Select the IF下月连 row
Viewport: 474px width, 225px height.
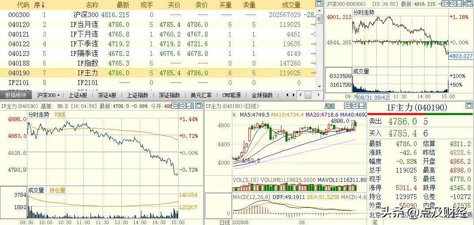click(158, 34)
